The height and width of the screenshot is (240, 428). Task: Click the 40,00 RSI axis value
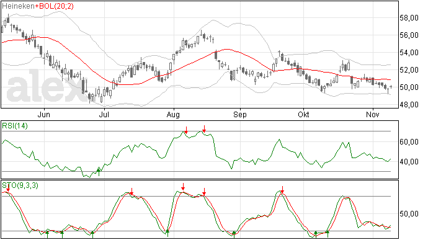point(409,162)
